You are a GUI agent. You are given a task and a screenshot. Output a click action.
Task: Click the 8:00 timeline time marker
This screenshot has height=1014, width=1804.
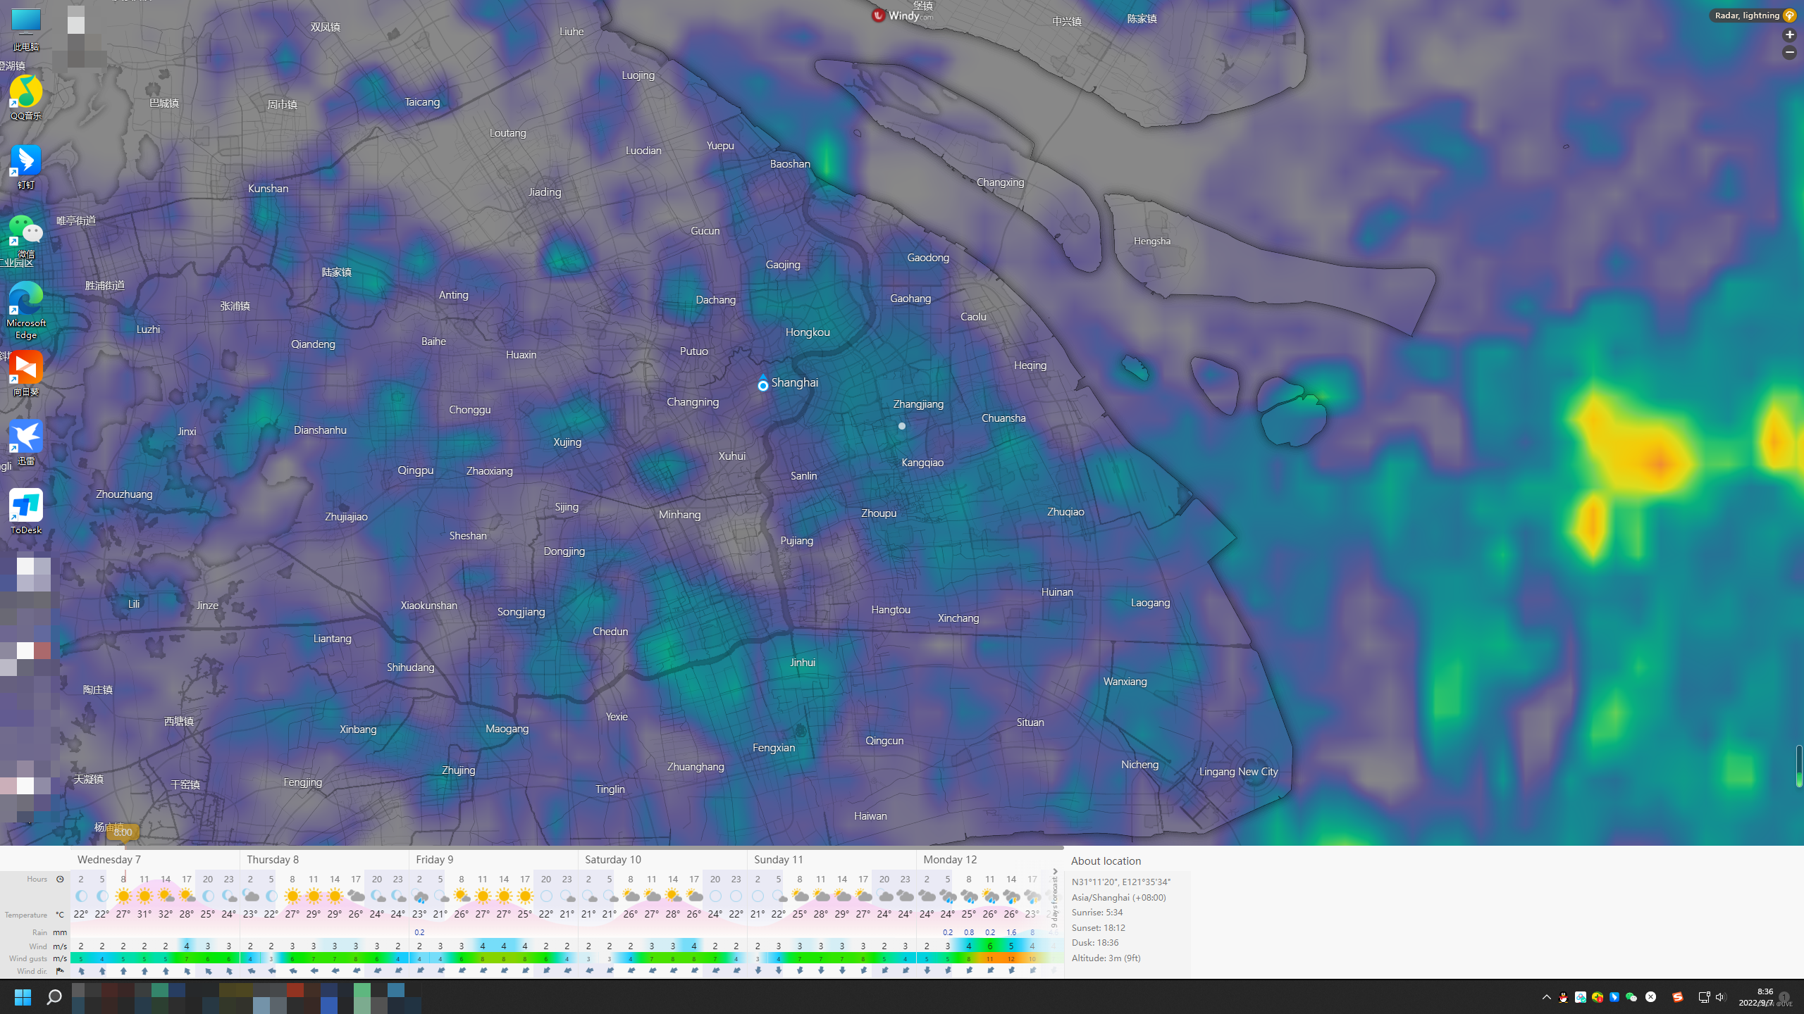tap(123, 832)
